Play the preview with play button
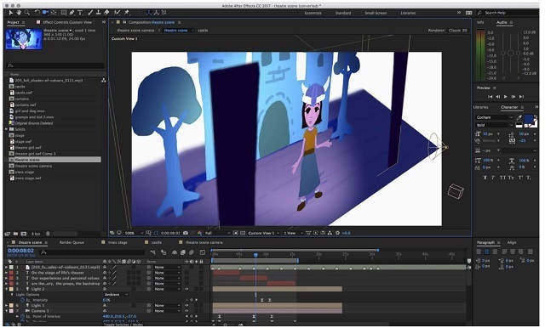The height and width of the screenshot is (328, 545). pos(505,97)
